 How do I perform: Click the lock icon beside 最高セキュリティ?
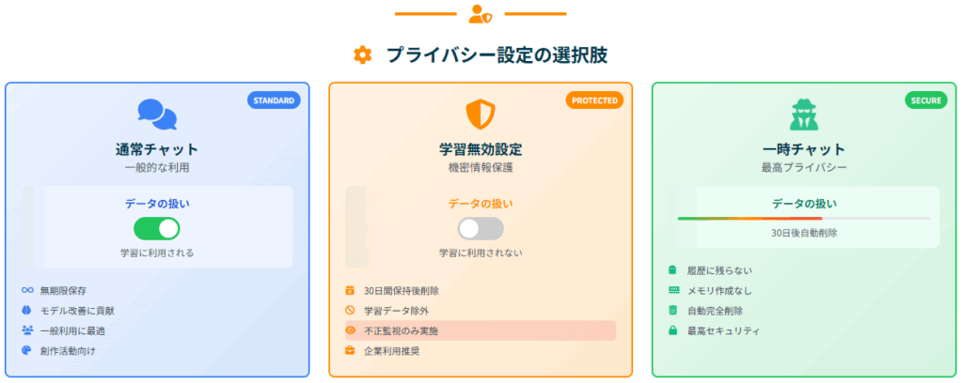[673, 331]
